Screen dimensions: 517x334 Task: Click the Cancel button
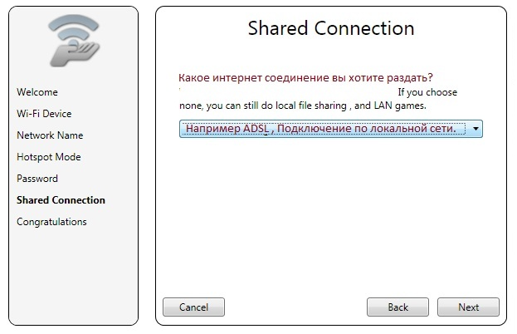[193, 307]
